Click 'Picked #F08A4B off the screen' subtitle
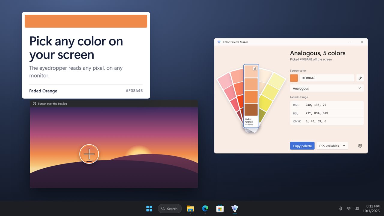Image resolution: width=384 pixels, height=216 pixels. (x=311, y=59)
